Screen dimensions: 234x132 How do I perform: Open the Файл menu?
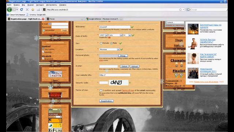9,5
